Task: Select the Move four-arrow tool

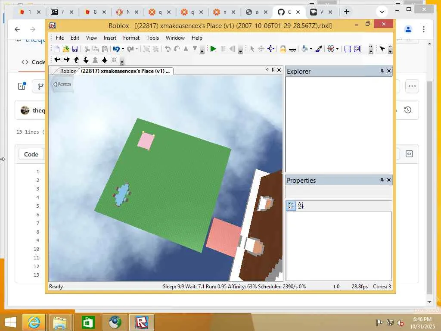Action: tap(261, 49)
